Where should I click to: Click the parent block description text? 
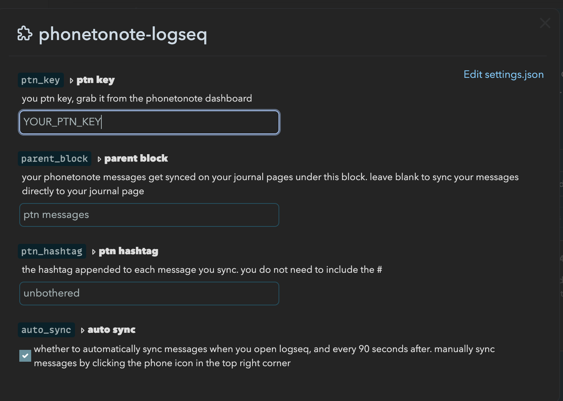270,184
